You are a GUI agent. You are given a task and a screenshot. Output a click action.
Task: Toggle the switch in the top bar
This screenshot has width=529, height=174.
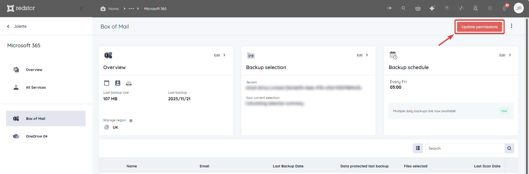point(389,8)
